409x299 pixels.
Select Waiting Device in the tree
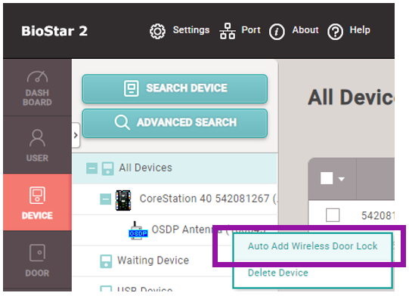(x=153, y=260)
